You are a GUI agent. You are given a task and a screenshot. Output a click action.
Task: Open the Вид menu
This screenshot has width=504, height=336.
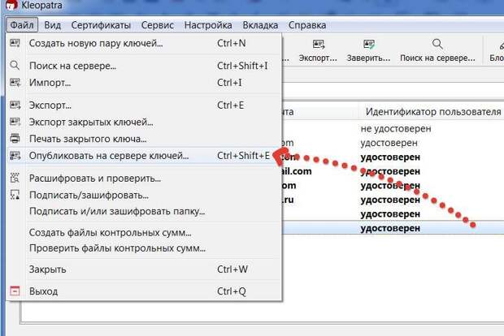coord(52,25)
